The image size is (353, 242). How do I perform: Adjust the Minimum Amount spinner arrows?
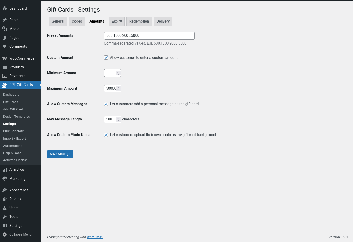[118, 73]
